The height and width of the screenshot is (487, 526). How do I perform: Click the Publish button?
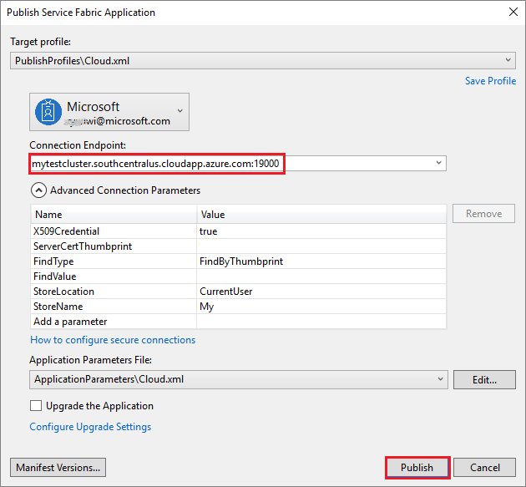pyautogui.click(x=417, y=468)
